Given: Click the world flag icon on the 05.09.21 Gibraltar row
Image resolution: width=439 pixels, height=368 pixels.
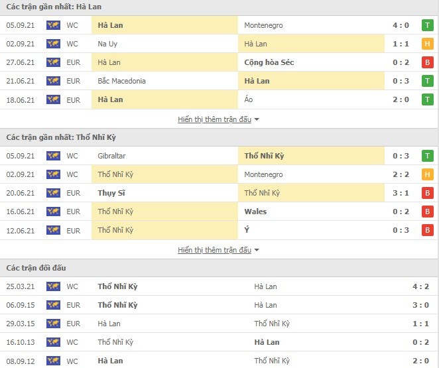Looking at the screenshot, I should tap(53, 156).
